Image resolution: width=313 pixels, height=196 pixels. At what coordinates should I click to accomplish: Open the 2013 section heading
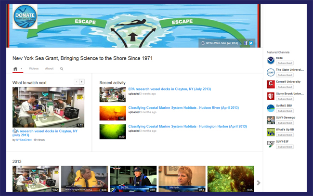17,161
